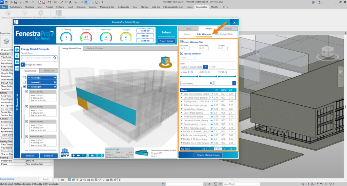Click the Project Details button
The height and width of the screenshot is (186, 347).
click(166, 41)
